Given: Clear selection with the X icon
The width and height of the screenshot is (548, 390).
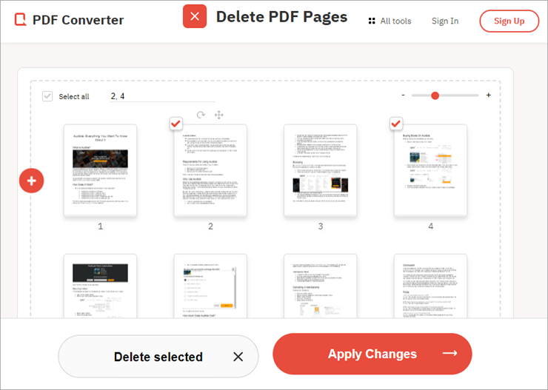Looking at the screenshot, I should pyautogui.click(x=238, y=357).
